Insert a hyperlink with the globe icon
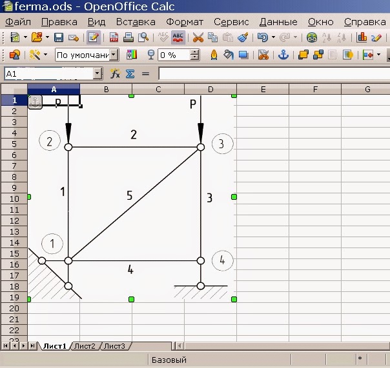The height and width of the screenshot is (368, 390). (x=312, y=38)
